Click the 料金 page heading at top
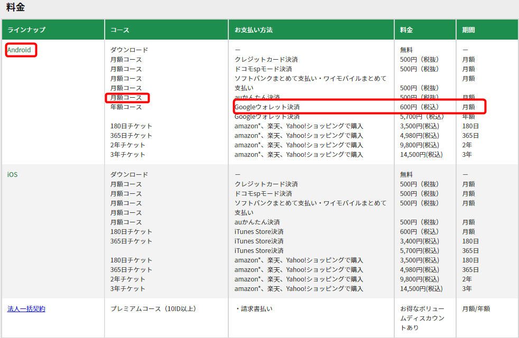519x338 pixels. click(15, 7)
